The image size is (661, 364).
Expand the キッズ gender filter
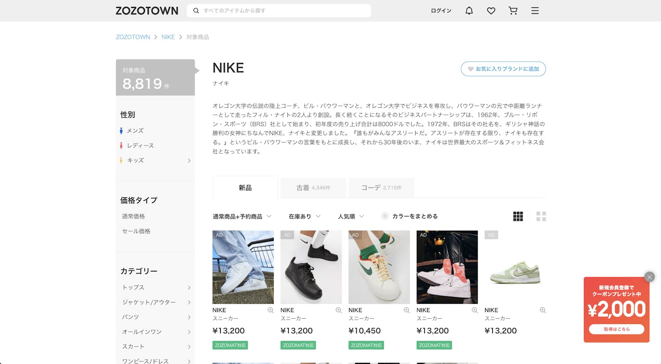click(x=189, y=161)
